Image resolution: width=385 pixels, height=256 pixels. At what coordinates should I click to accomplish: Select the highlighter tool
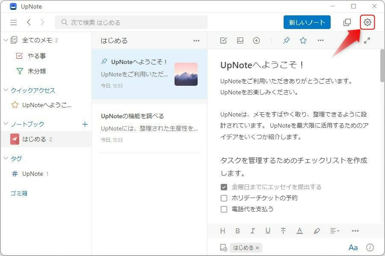317,231
